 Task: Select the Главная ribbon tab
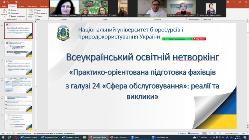point(12,6)
